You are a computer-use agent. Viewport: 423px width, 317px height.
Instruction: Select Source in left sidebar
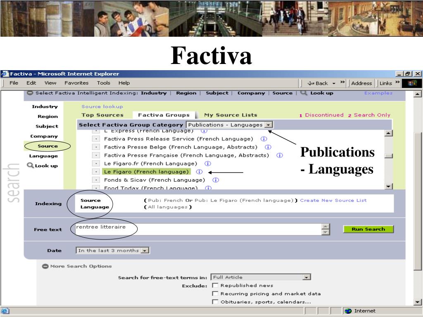point(48,146)
